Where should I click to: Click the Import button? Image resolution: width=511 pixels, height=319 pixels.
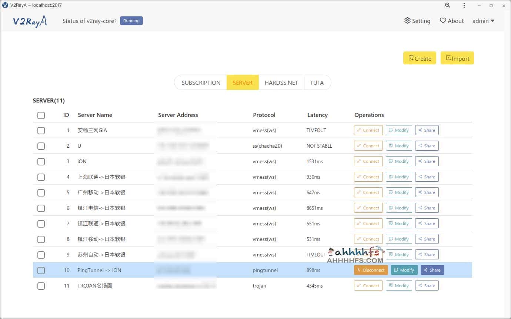457,58
